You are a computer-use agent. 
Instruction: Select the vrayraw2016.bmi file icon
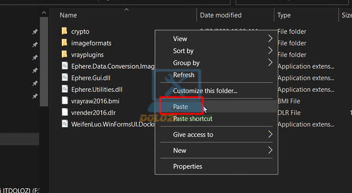pyautogui.click(x=64, y=101)
